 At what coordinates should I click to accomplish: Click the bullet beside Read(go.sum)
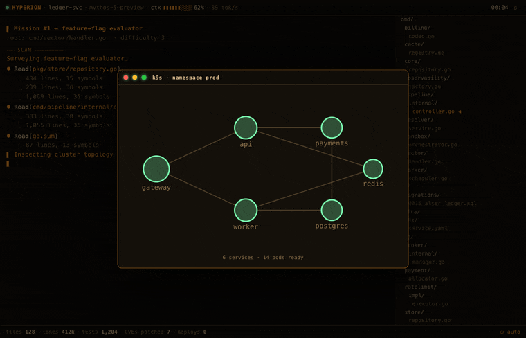tap(8, 136)
